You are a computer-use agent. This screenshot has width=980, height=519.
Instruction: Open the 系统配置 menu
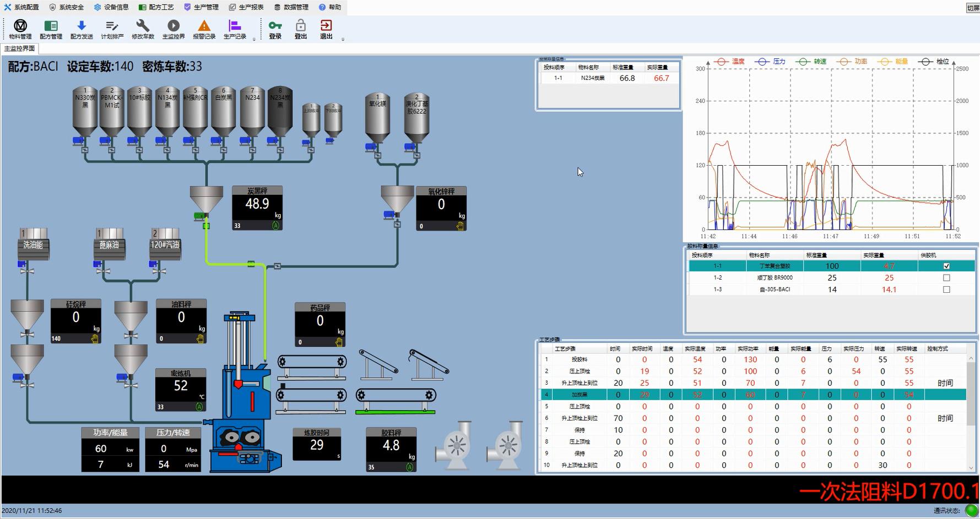click(x=21, y=7)
